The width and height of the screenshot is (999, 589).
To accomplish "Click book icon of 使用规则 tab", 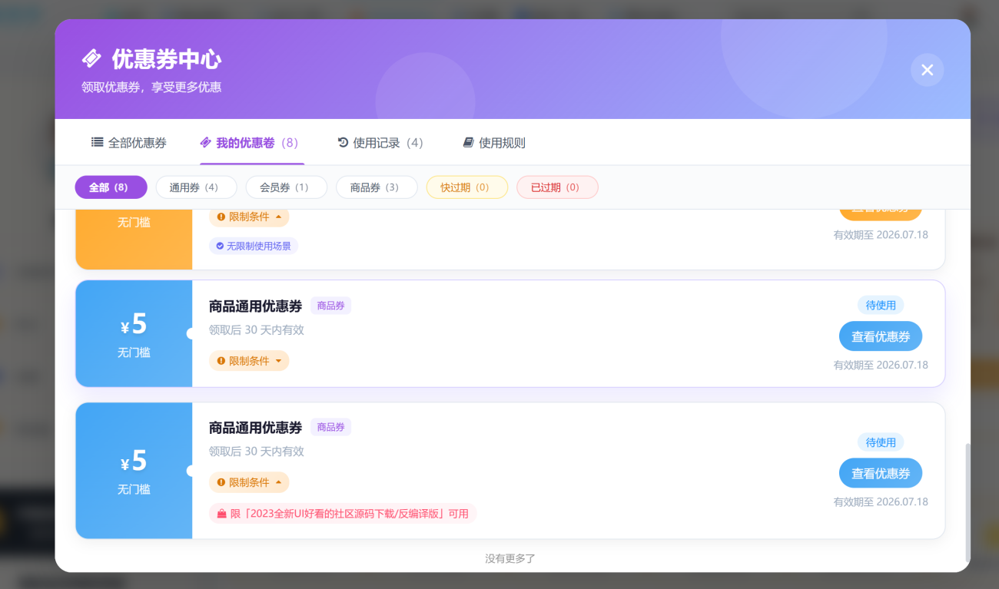I will (x=468, y=143).
